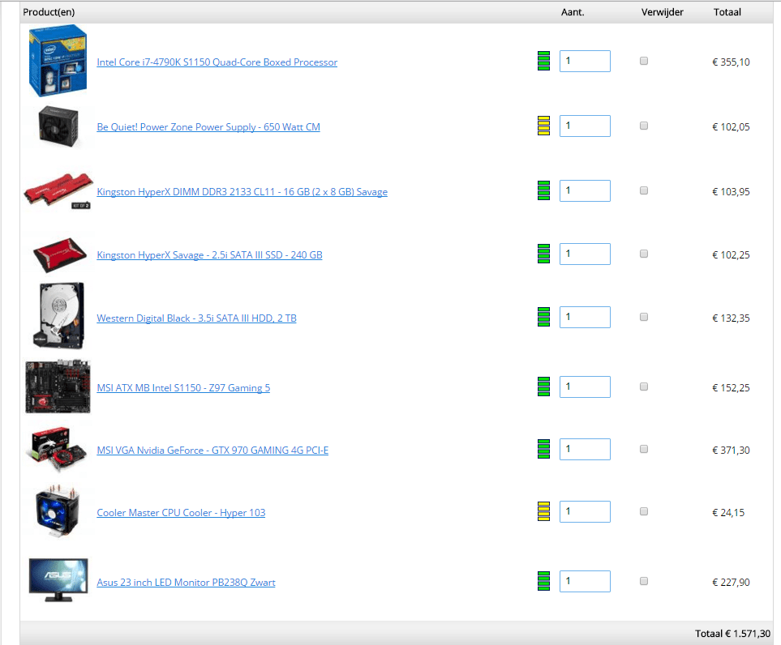Click the Product(en) column header

(x=49, y=12)
